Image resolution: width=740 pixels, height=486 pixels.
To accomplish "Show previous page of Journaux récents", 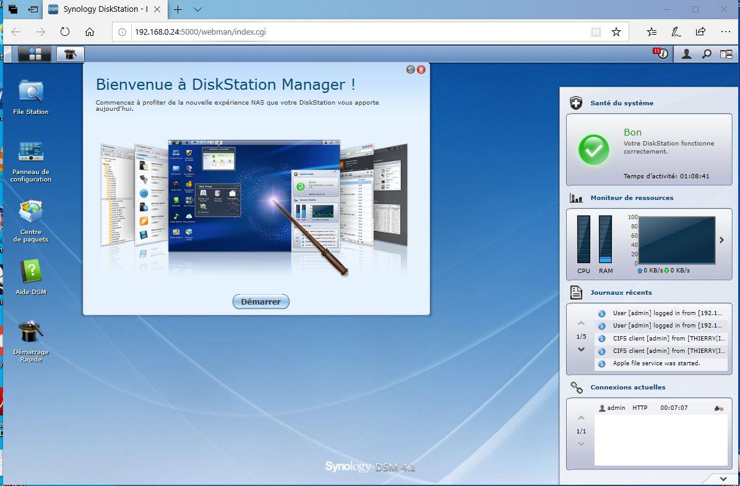I will [581, 323].
